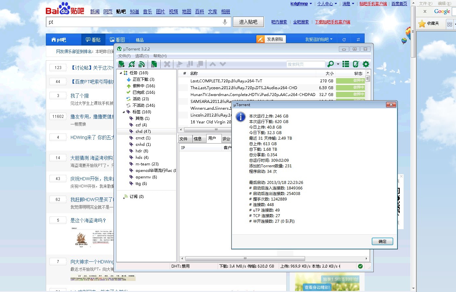
Task: Select The.Last.Tycoon.2012 torrent row
Action: point(273,88)
